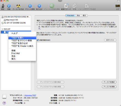This screenshot has width=121, height=106.
Task: Choose Restore (復元) in the context menu
Action: click(22, 59)
